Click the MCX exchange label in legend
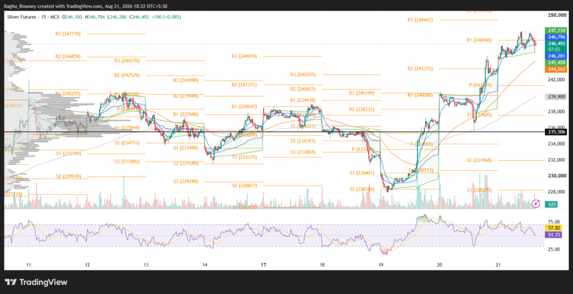573x294 pixels. pyautogui.click(x=54, y=17)
